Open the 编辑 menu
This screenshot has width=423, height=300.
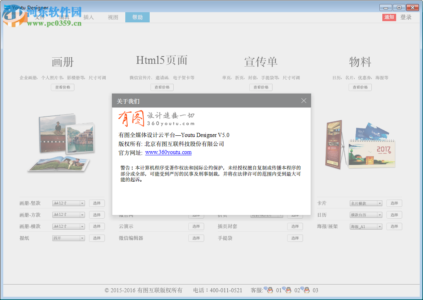pyautogui.click(x=63, y=17)
